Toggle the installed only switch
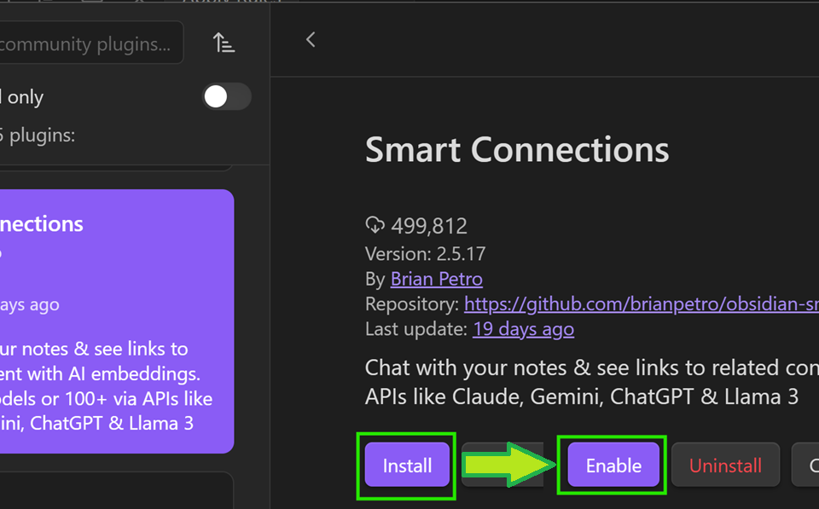Screen dimensions: 819x509 pyautogui.click(x=226, y=97)
